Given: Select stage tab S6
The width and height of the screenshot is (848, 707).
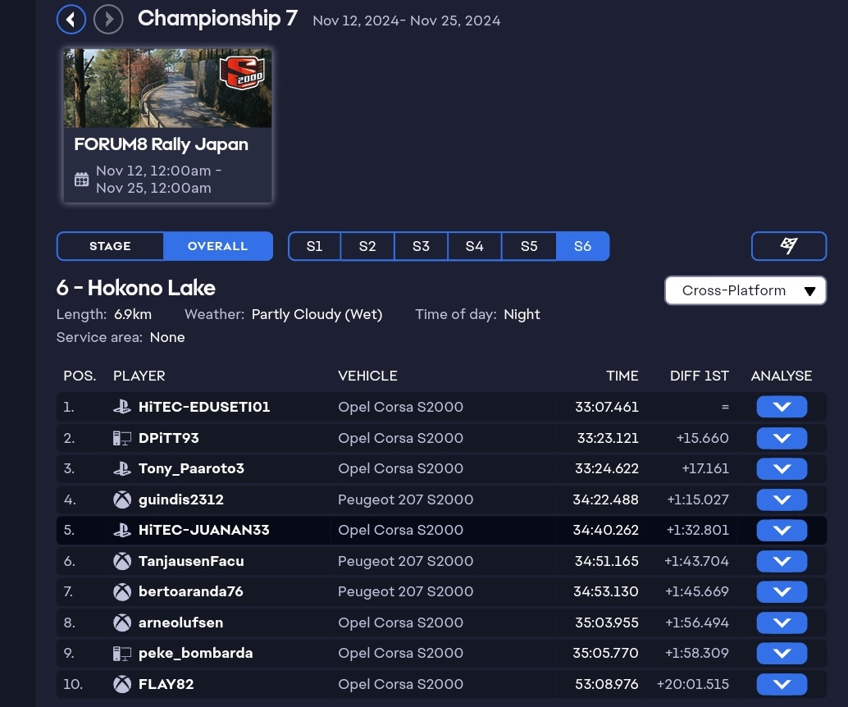Looking at the screenshot, I should 582,246.
